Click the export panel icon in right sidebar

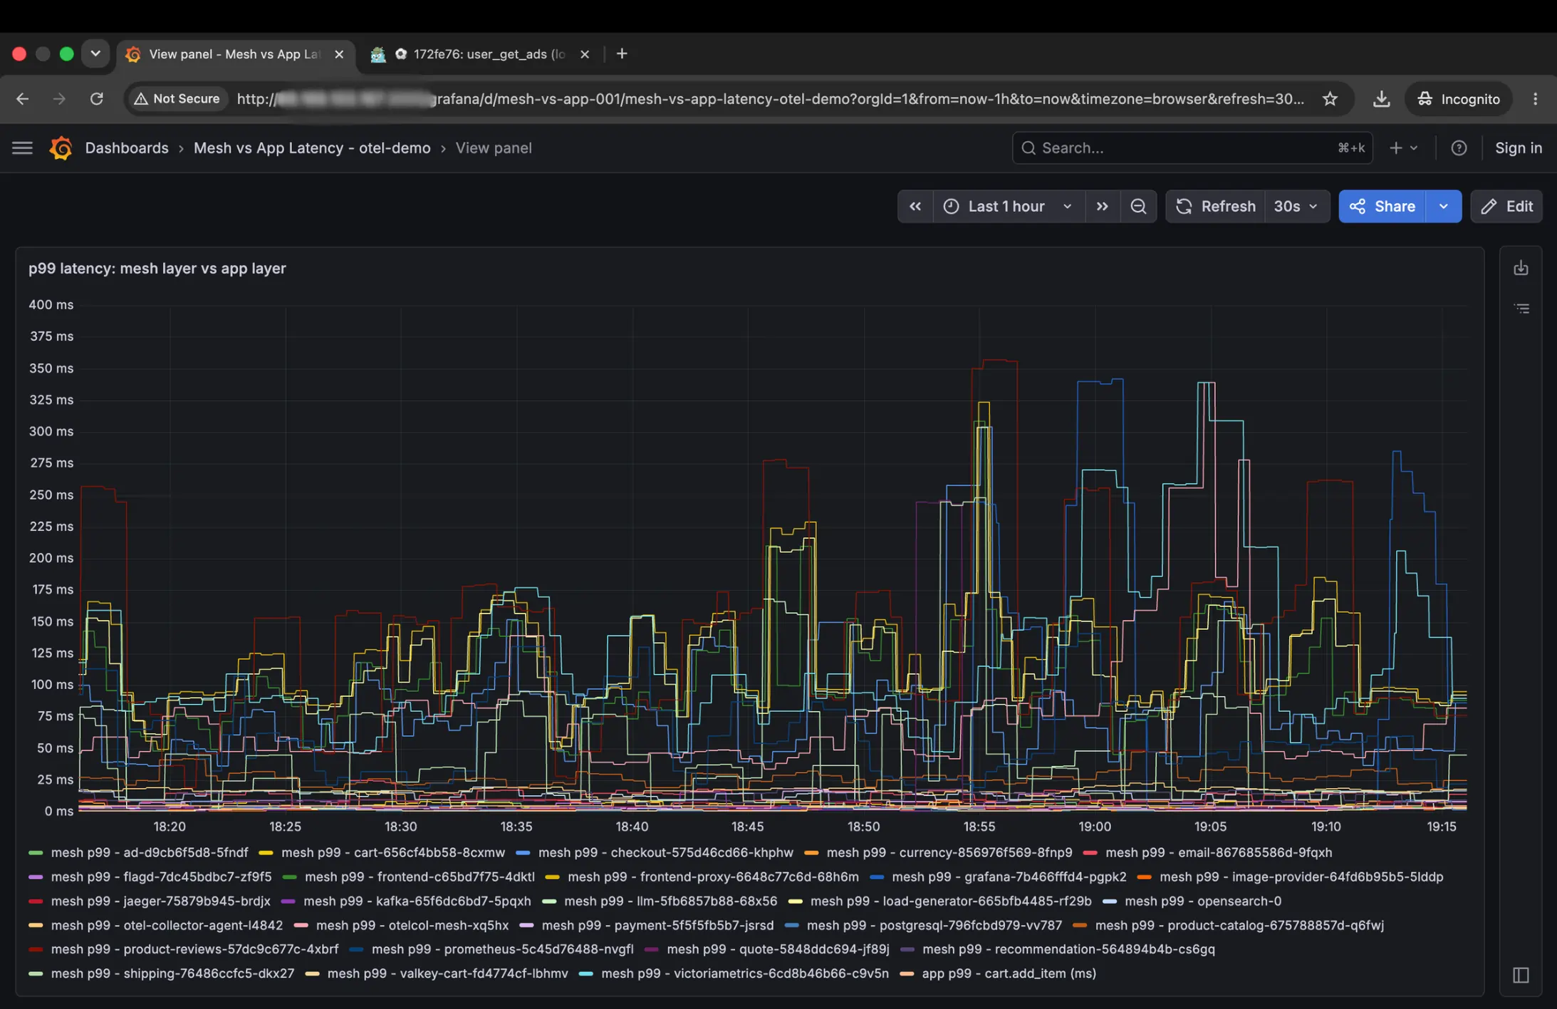[1521, 268]
